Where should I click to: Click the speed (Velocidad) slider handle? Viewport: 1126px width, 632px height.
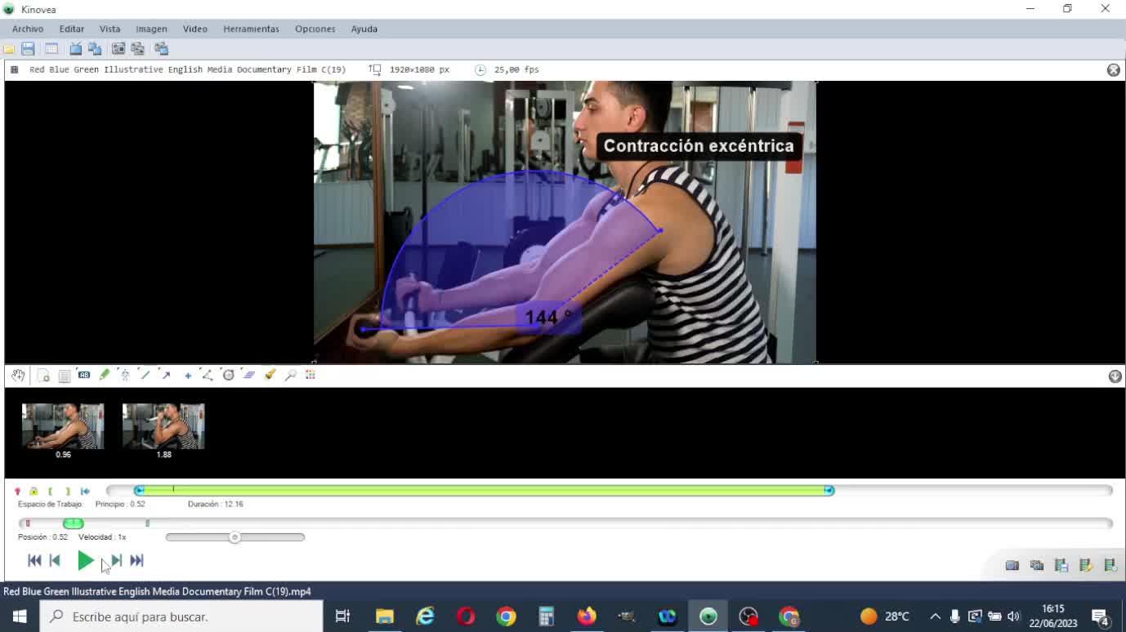235,537
